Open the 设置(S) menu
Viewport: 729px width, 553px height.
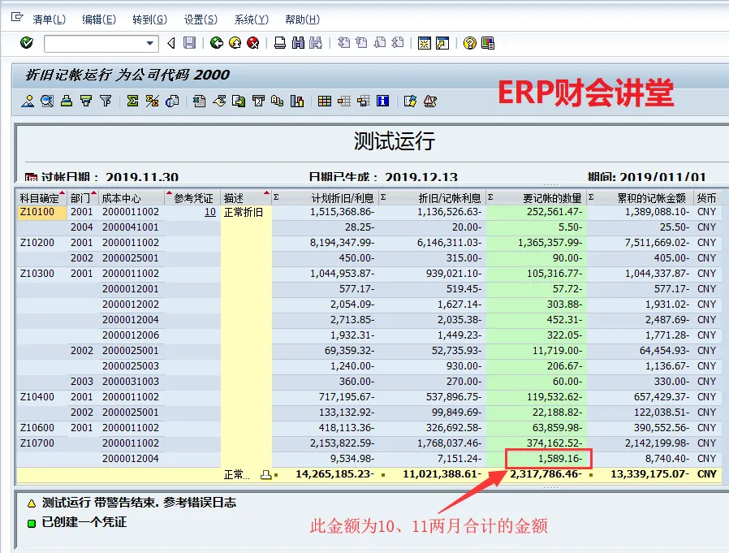click(201, 19)
